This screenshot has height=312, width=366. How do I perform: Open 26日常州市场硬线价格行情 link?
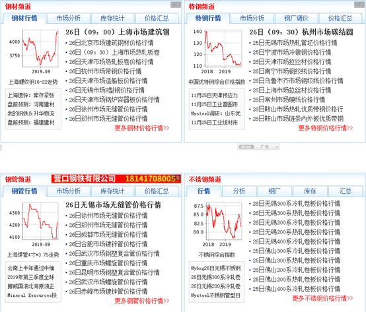289,100
